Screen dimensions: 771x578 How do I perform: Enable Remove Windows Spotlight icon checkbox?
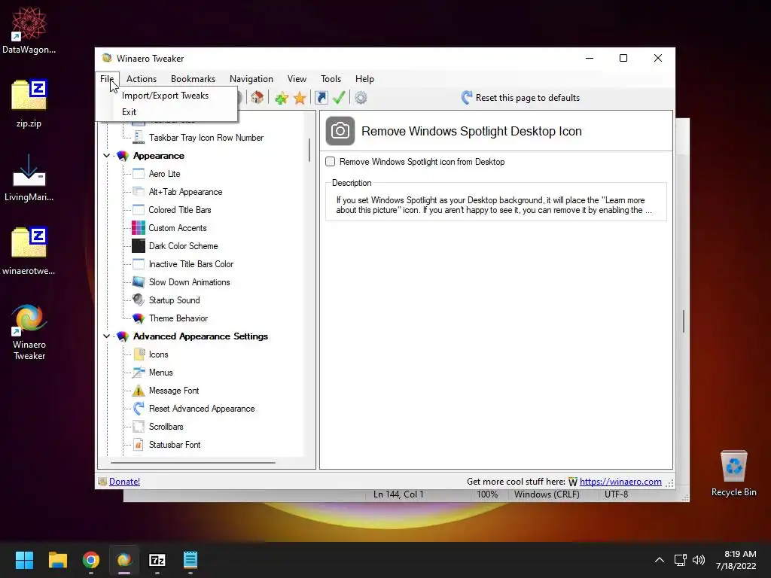(331, 162)
